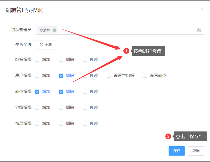
Task: Enable 修改 checkbox for 岗位权限
Action: [85, 92]
